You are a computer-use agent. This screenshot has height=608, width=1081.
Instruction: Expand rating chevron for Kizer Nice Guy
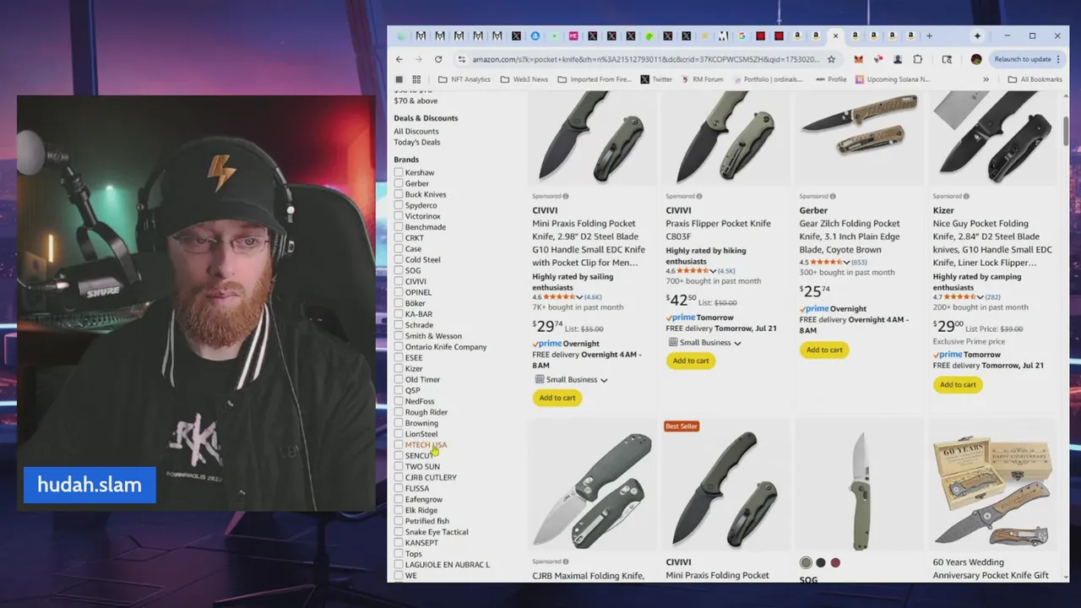980,297
